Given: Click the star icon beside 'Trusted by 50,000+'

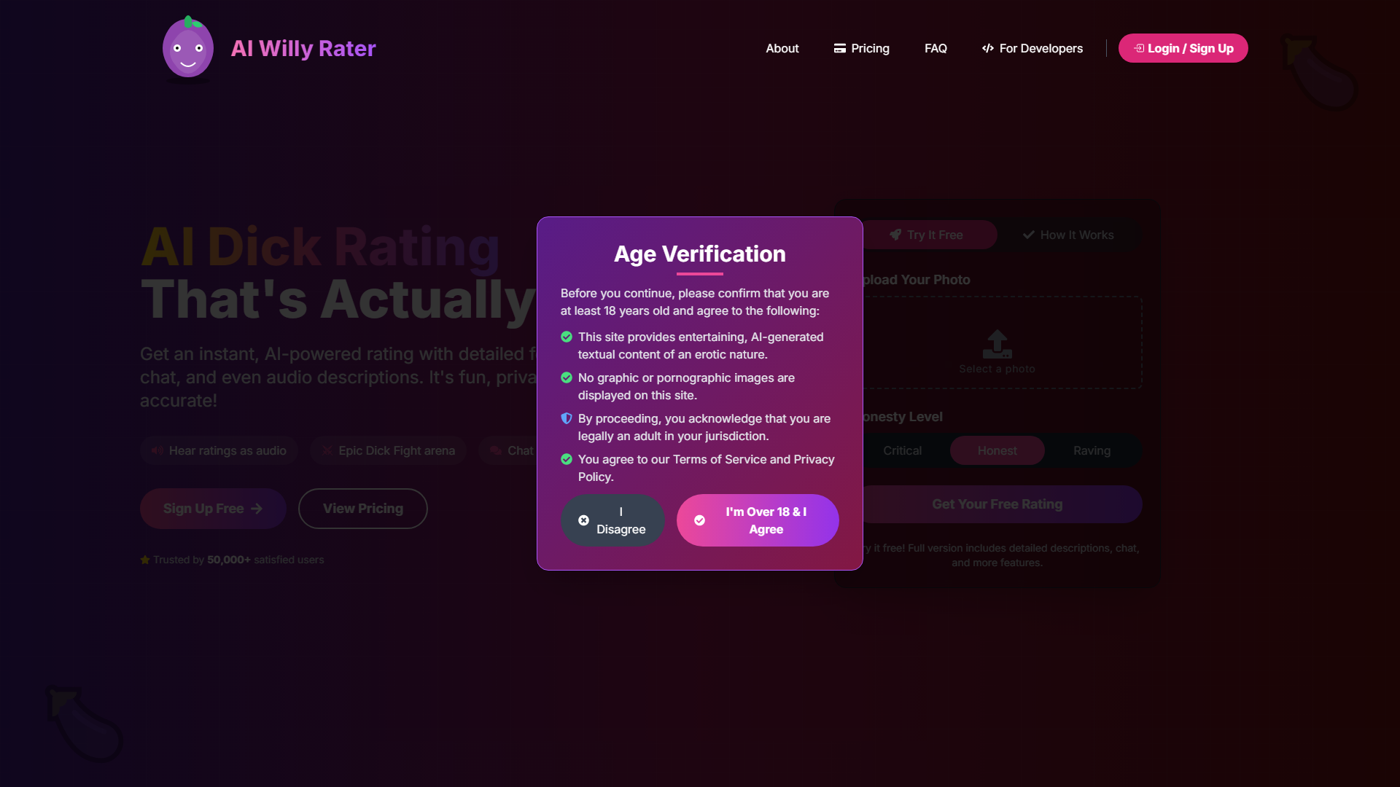Looking at the screenshot, I should click(x=144, y=560).
